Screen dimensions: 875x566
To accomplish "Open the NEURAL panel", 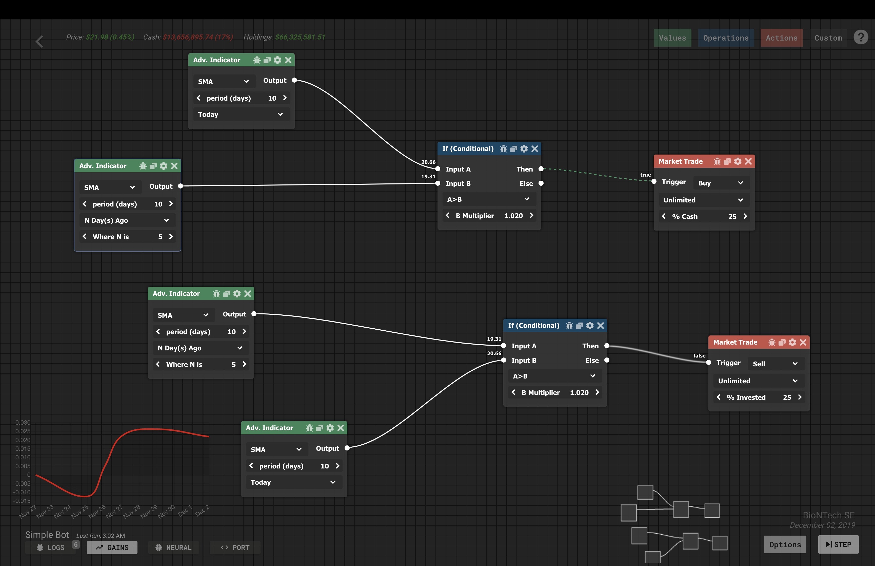I will pyautogui.click(x=173, y=547).
